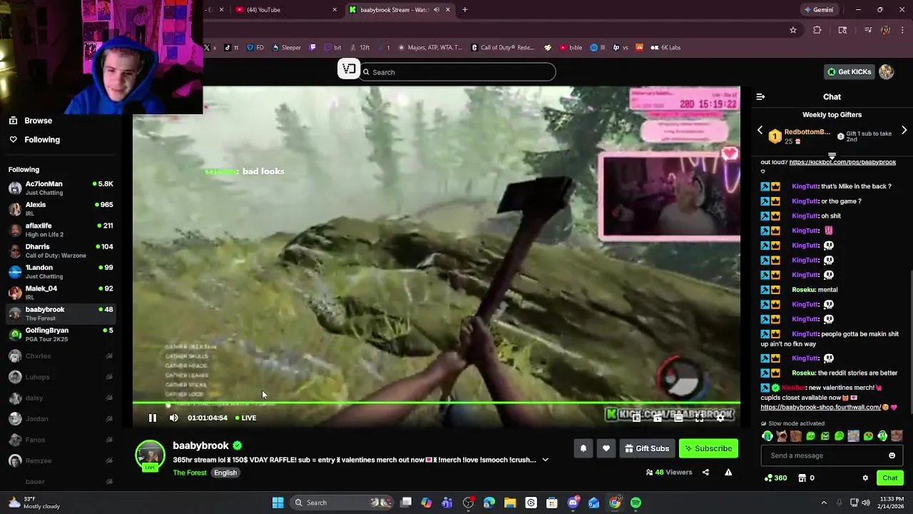Open baabybrook-shop fourthwall link
913x514 pixels.
point(820,408)
